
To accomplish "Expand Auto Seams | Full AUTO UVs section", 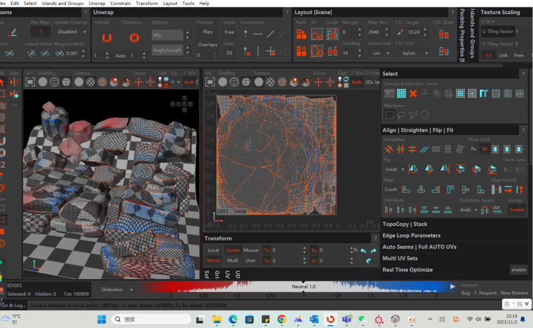I will click(419, 247).
